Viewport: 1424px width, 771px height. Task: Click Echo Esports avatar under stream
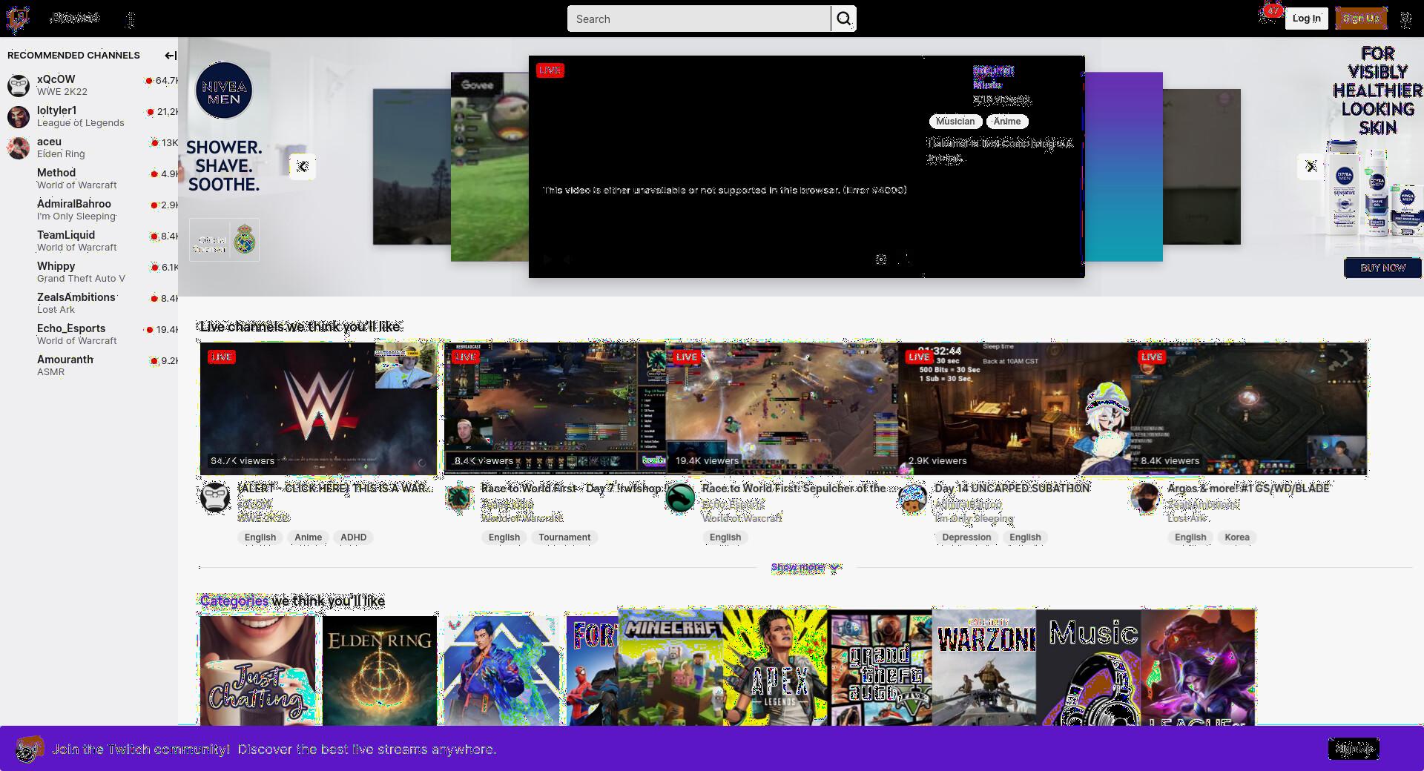point(680,497)
